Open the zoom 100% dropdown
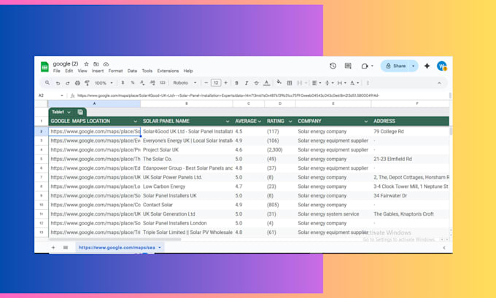The height and width of the screenshot is (298, 496). (104, 83)
